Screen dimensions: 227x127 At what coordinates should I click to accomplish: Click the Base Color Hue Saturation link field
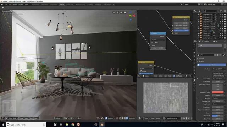click(218, 79)
